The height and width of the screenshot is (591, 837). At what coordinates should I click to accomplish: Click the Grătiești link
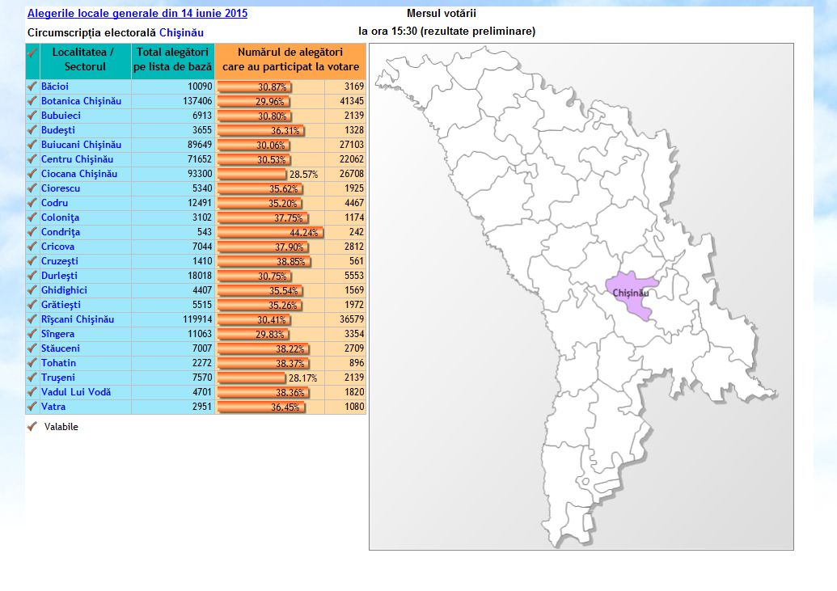(61, 304)
